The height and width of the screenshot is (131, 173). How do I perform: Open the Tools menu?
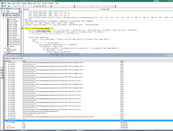coord(39,3)
